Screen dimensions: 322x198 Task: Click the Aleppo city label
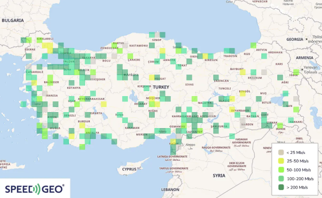pos(190,145)
